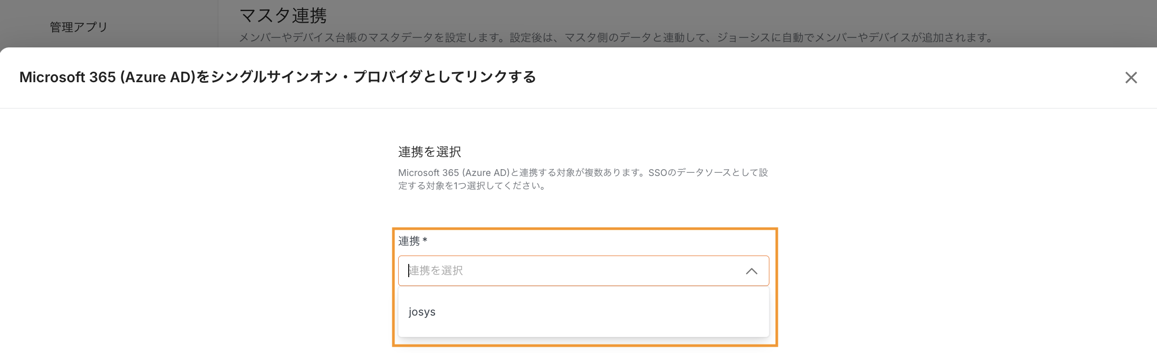This screenshot has height=353, width=1157.
Task: Click the 連携 field label
Action: coord(409,241)
